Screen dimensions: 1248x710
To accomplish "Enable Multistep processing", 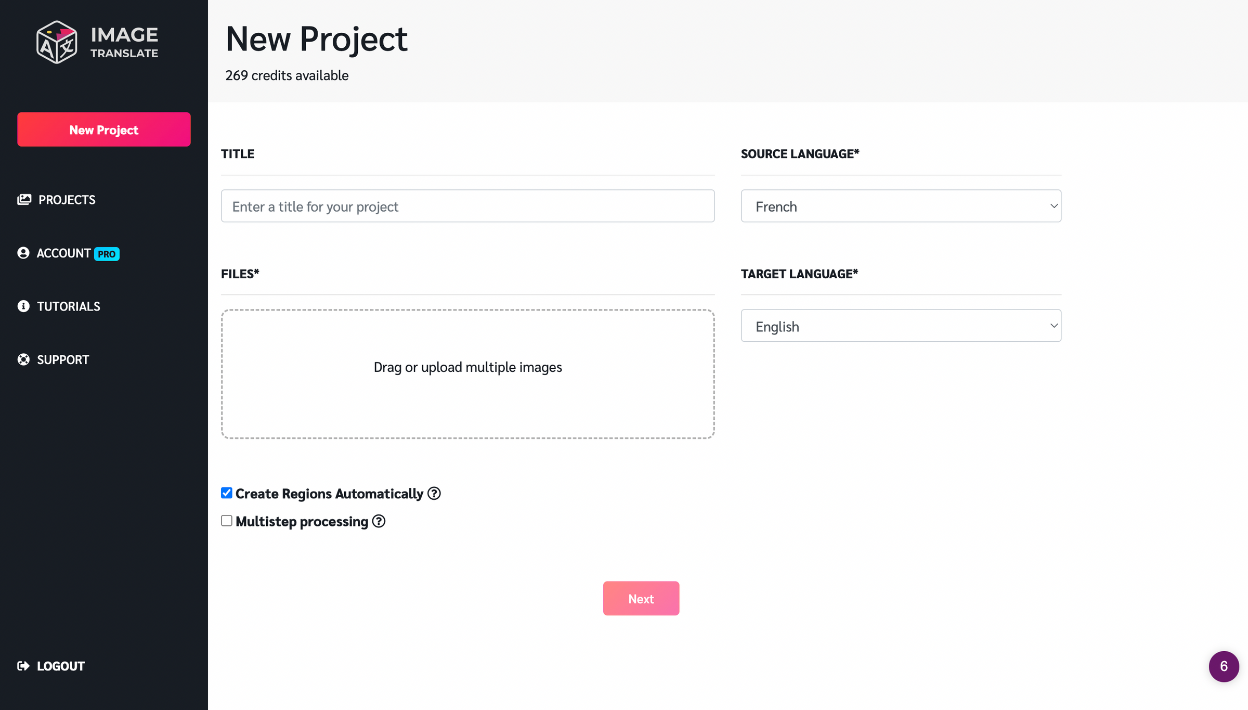I will [226, 520].
